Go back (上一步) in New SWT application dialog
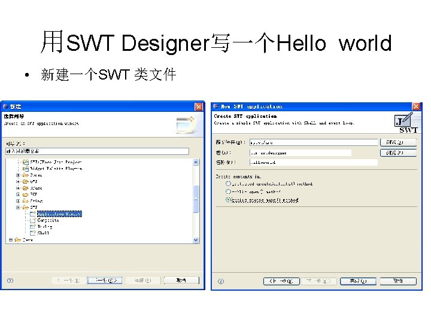431x323 pixels. pyautogui.click(x=281, y=281)
